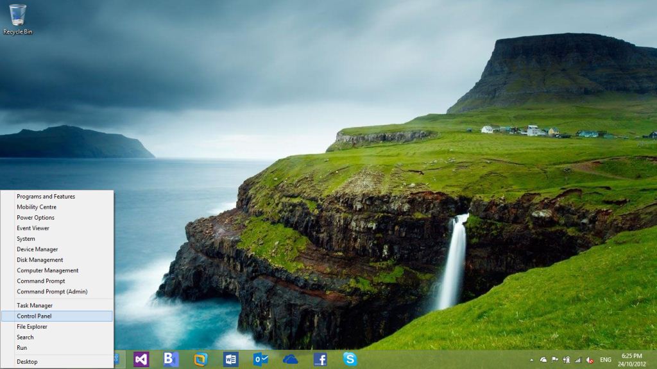Viewport: 657px width, 369px height.
Task: Open Task Manager from the menu
Action: (x=57, y=306)
